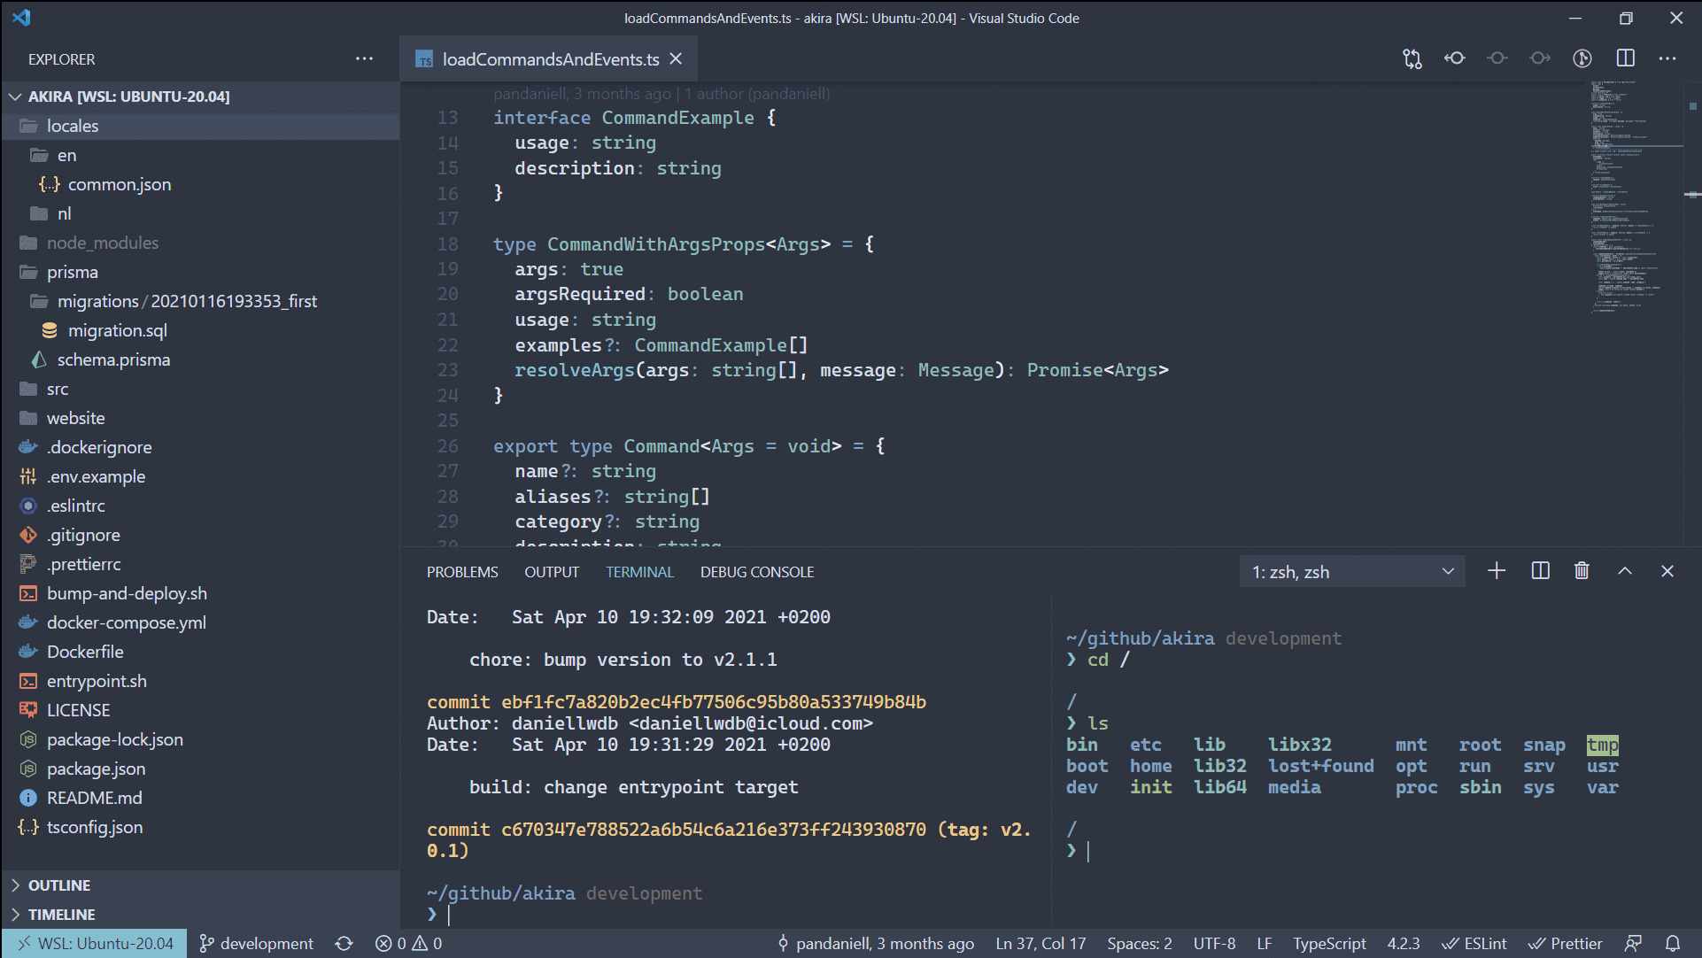Open .dockerignore file

(x=200, y=447)
